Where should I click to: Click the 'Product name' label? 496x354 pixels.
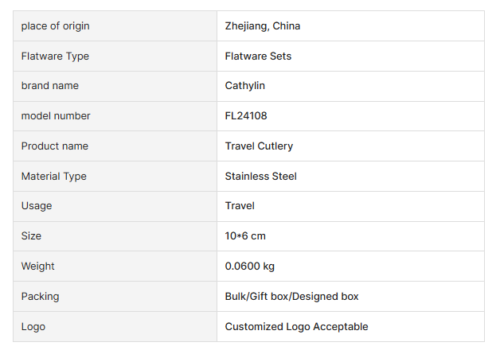coord(55,146)
